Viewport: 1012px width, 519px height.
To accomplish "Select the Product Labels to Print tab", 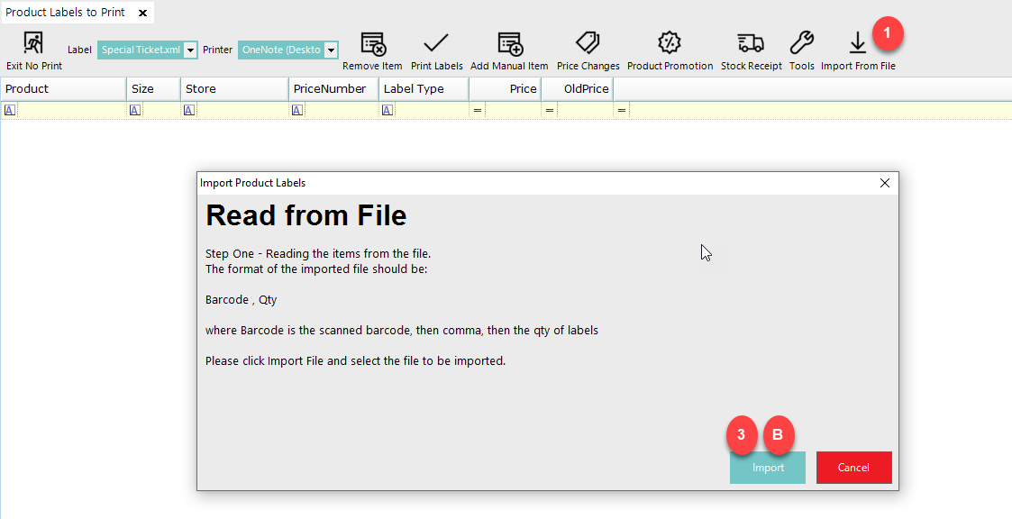I will click(65, 13).
